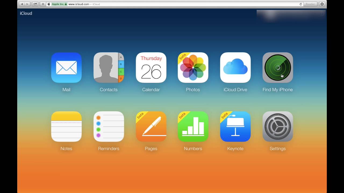Click the Share button in browser toolbar
This screenshot has width=344, height=193.
(35, 4)
